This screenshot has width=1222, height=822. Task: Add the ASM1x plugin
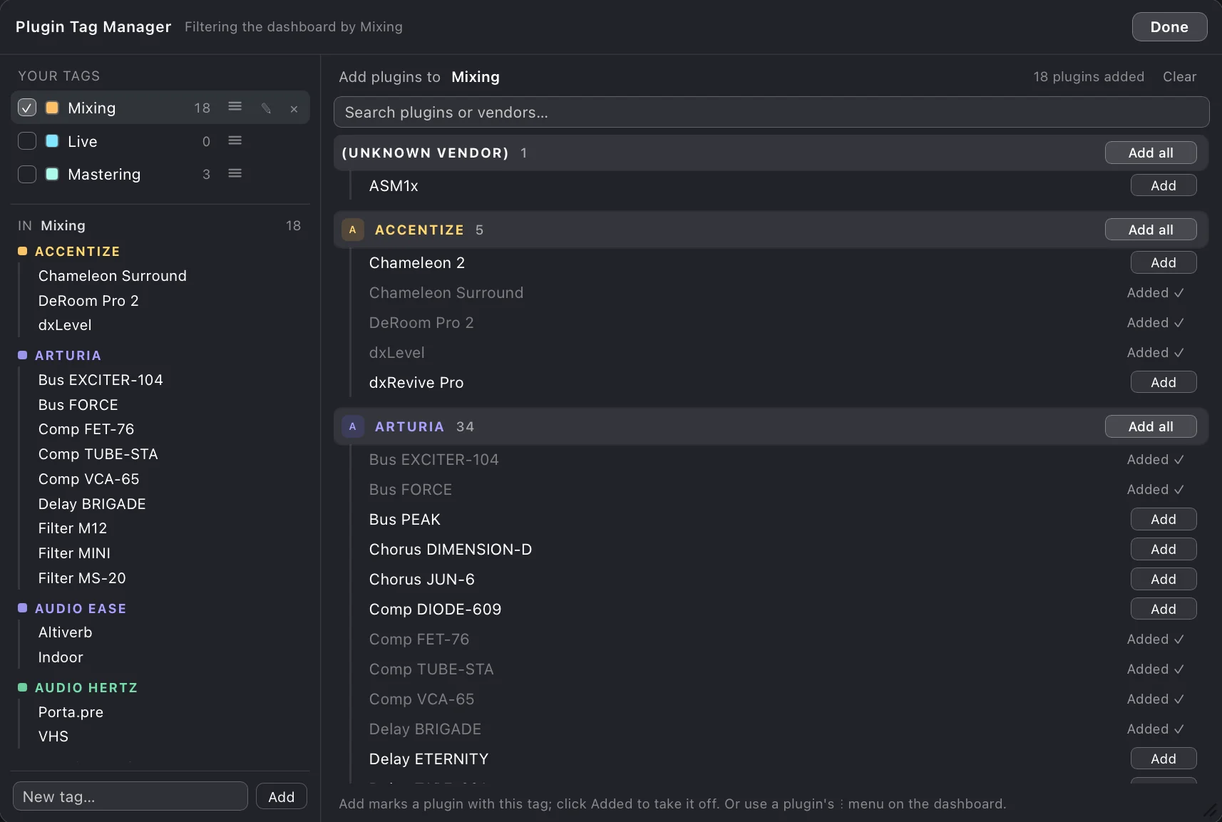pyautogui.click(x=1164, y=185)
